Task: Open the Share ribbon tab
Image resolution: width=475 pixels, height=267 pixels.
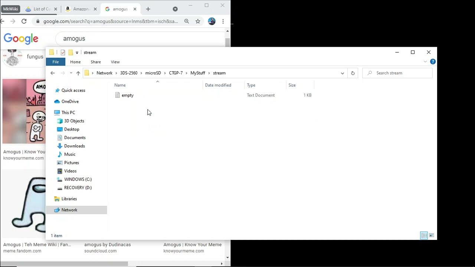Action: tap(96, 62)
